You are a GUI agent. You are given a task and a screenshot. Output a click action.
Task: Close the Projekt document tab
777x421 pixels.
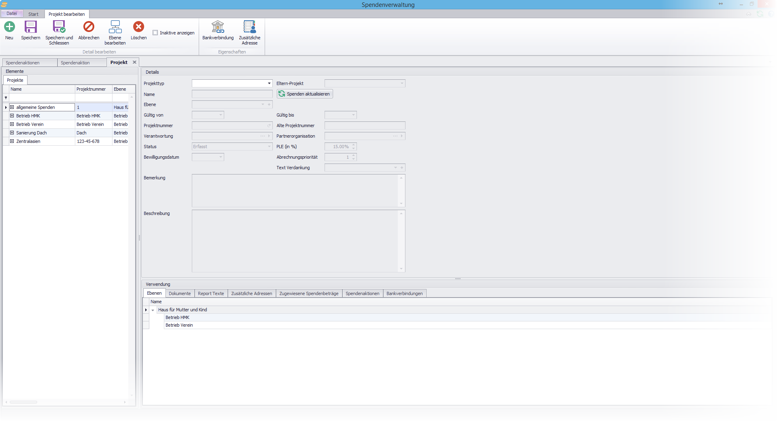click(x=135, y=62)
